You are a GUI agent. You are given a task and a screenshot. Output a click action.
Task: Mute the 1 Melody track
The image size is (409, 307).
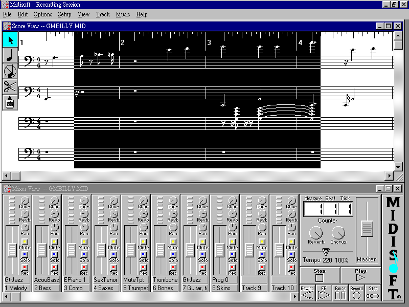(25, 242)
